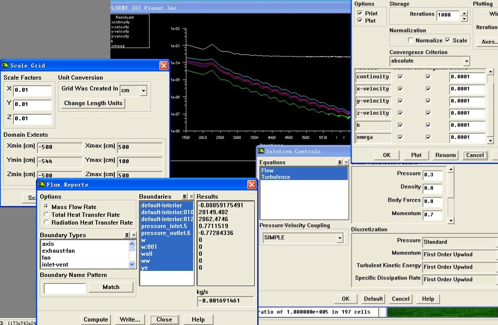Select pressure_inlet.5 in Boundaries list
This screenshot has height=325, width=498.
click(164, 226)
